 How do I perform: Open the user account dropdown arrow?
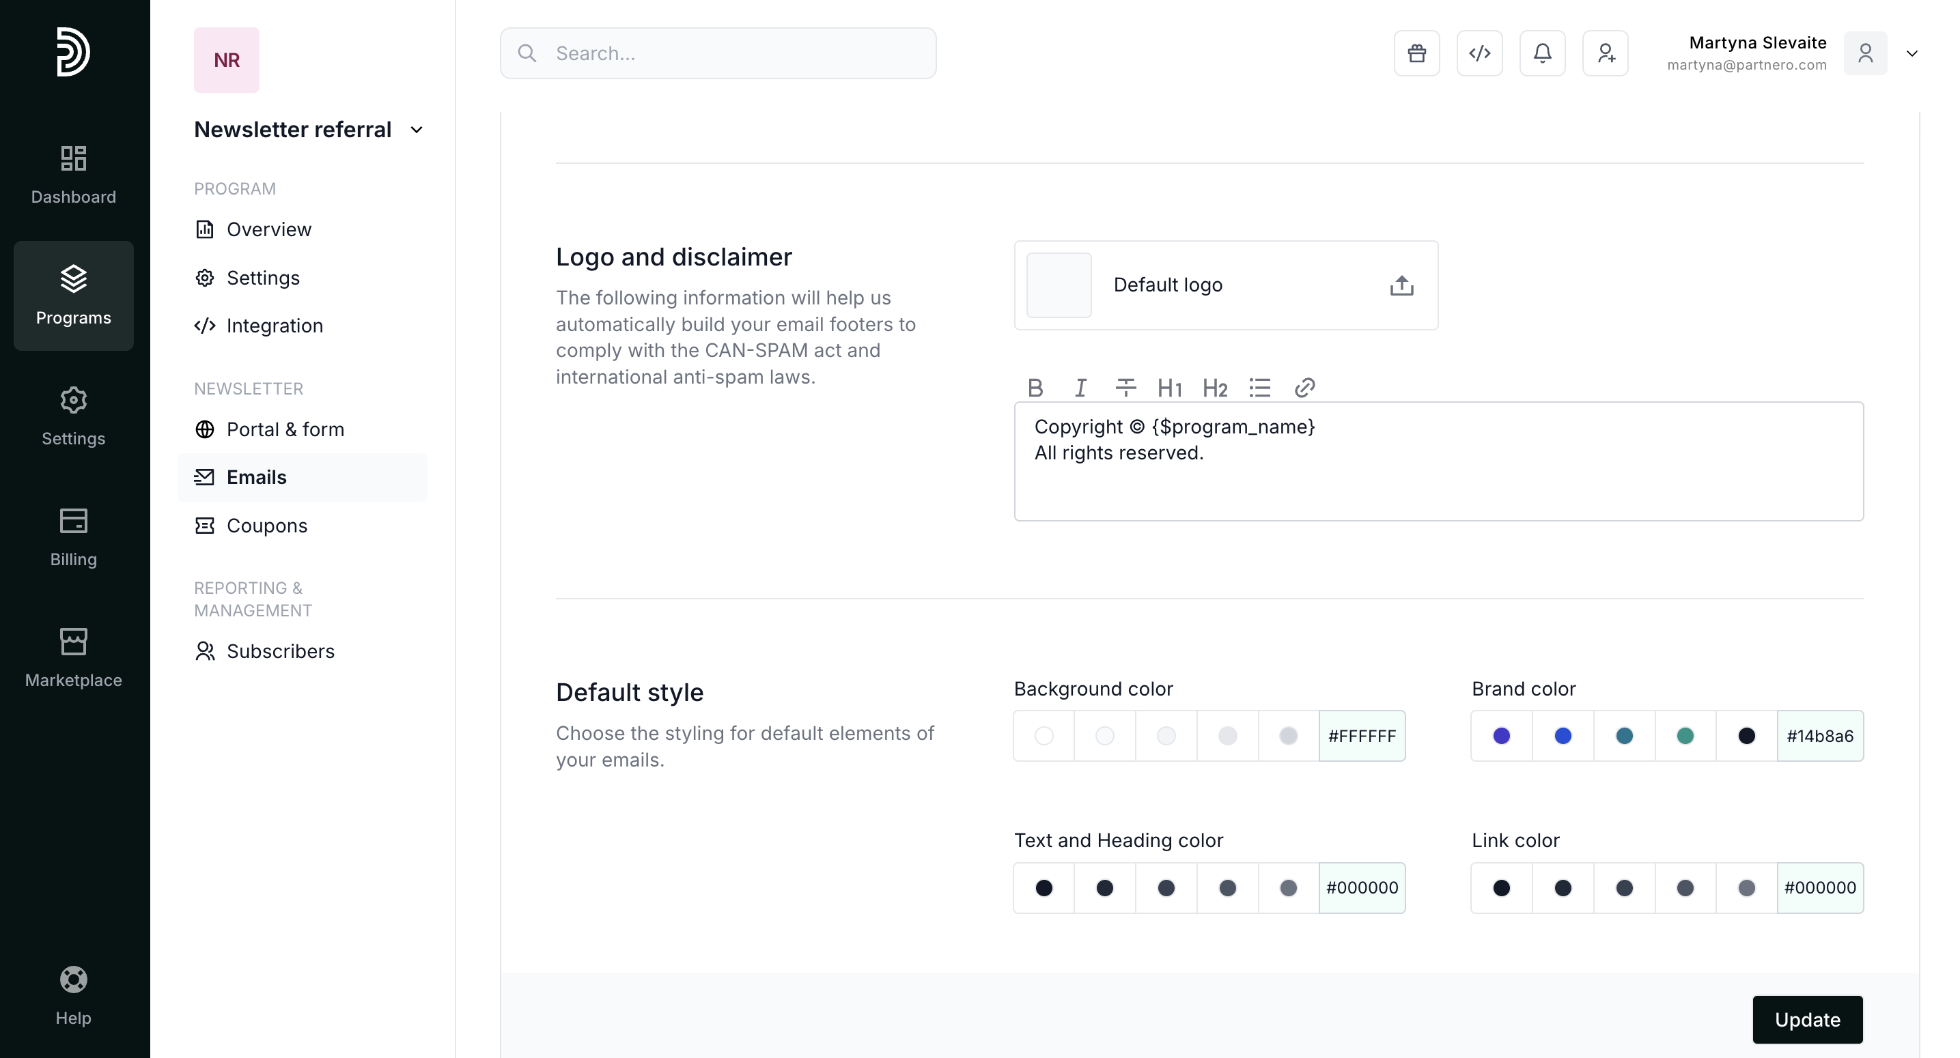(1912, 53)
